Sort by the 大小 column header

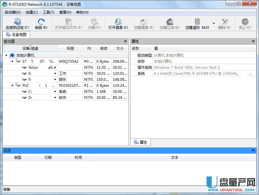tap(120, 49)
